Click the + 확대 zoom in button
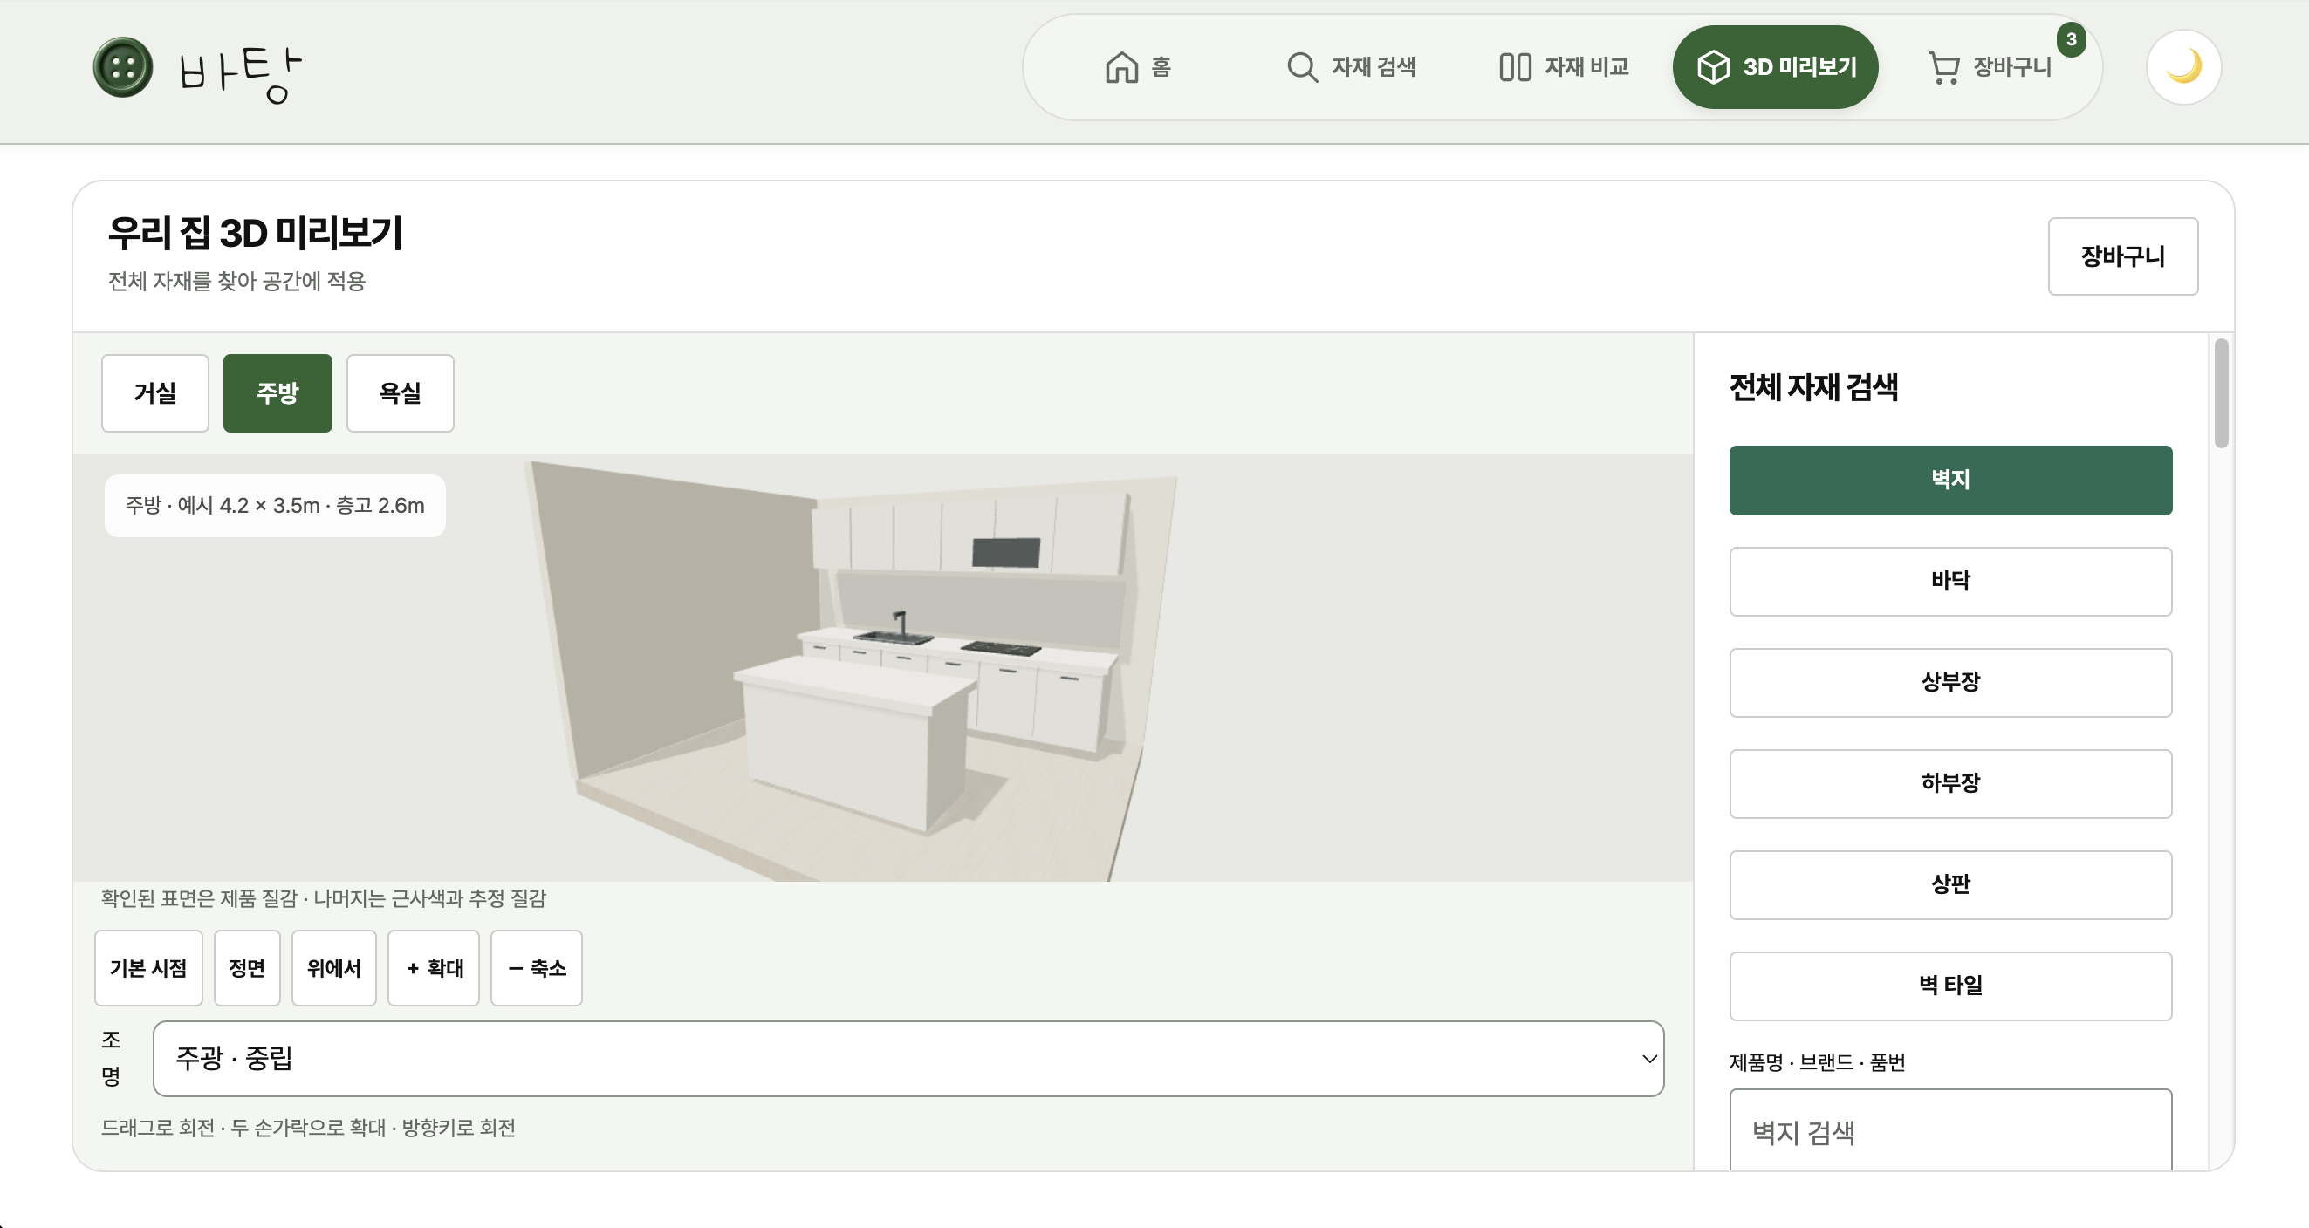 click(434, 968)
